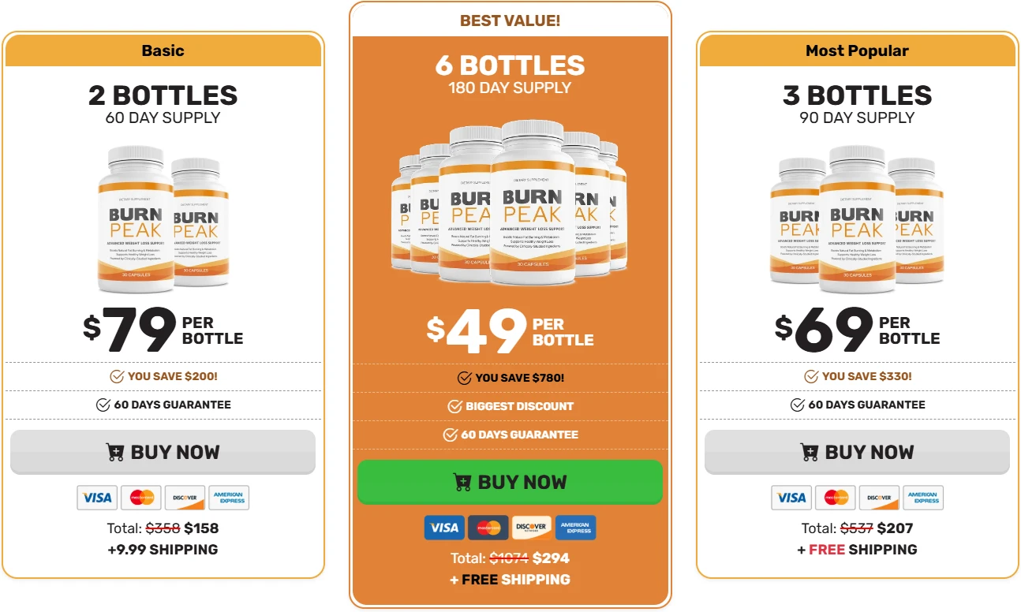Click the Visa icon in the 3 Bottles column
This screenshot has height=612, width=1021.
pyautogui.click(x=791, y=498)
